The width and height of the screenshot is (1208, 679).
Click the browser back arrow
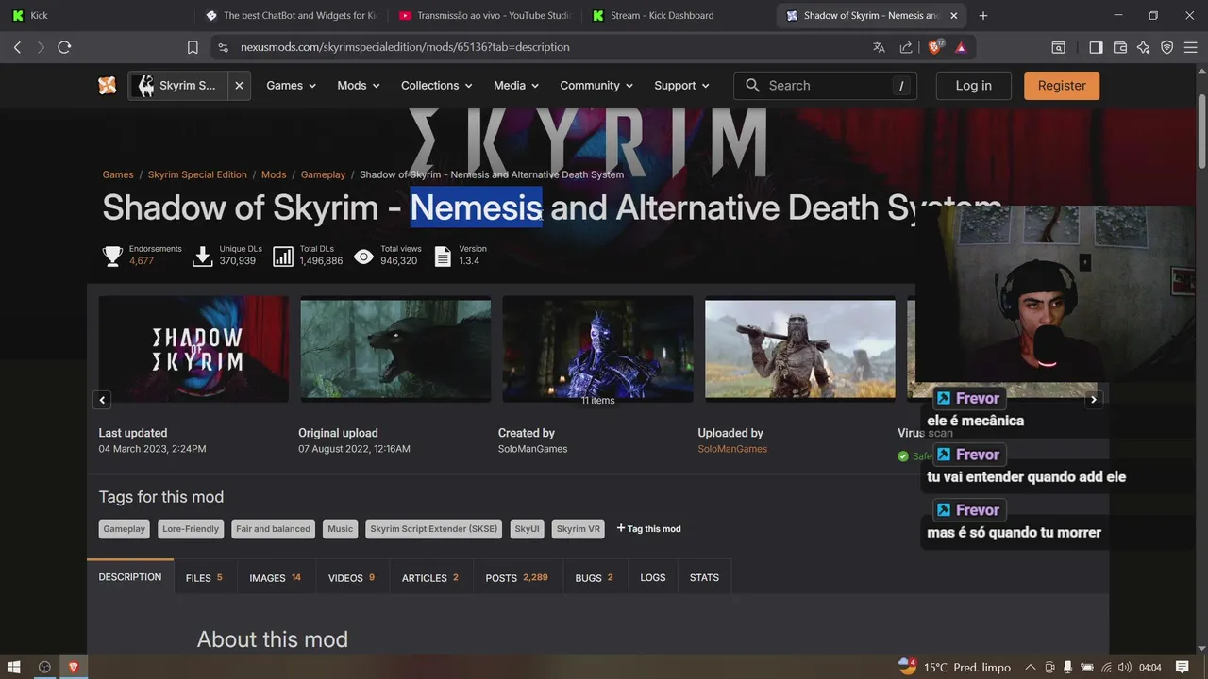(x=17, y=47)
